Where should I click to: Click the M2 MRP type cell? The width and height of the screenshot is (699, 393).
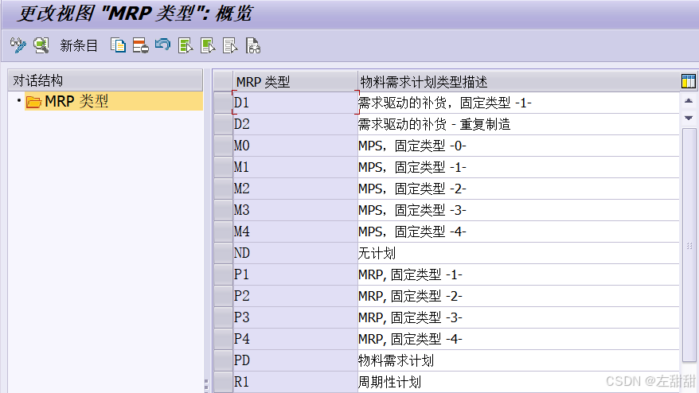295,189
